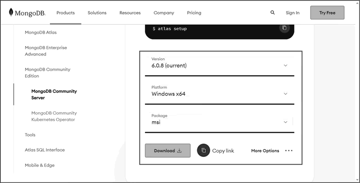This screenshot has width=360, height=183.
Task: Expand the Version dropdown chevron
Action: point(285,65)
